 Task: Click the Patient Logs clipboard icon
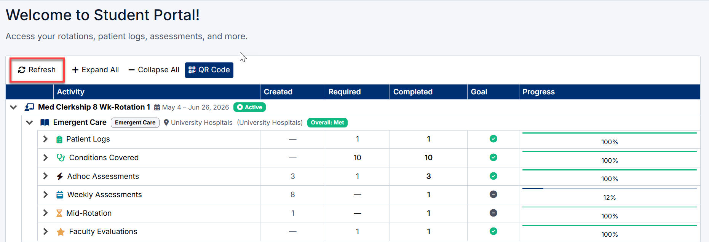pos(59,139)
